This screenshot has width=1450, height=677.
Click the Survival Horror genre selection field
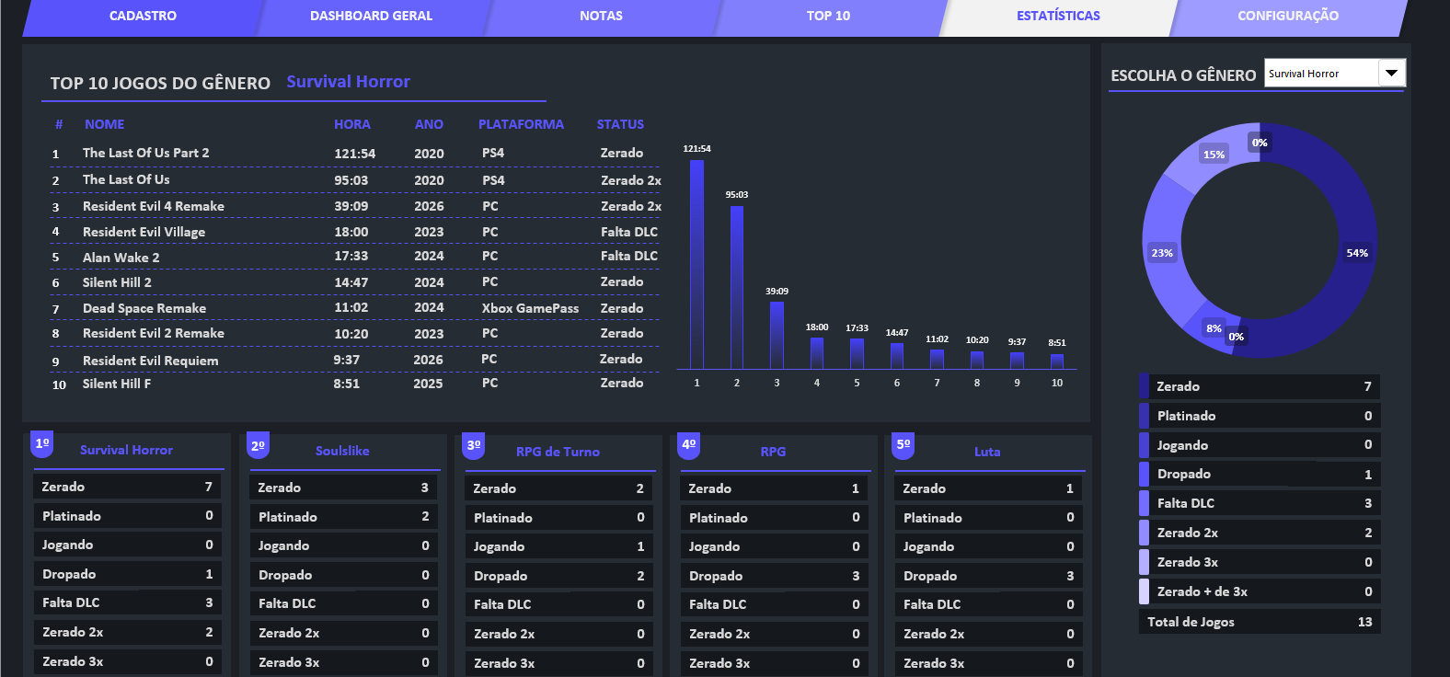coord(1321,74)
